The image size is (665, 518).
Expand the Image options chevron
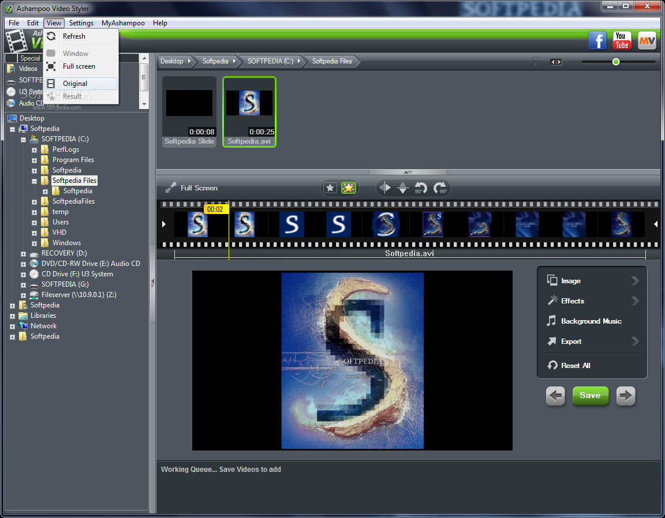tap(635, 280)
